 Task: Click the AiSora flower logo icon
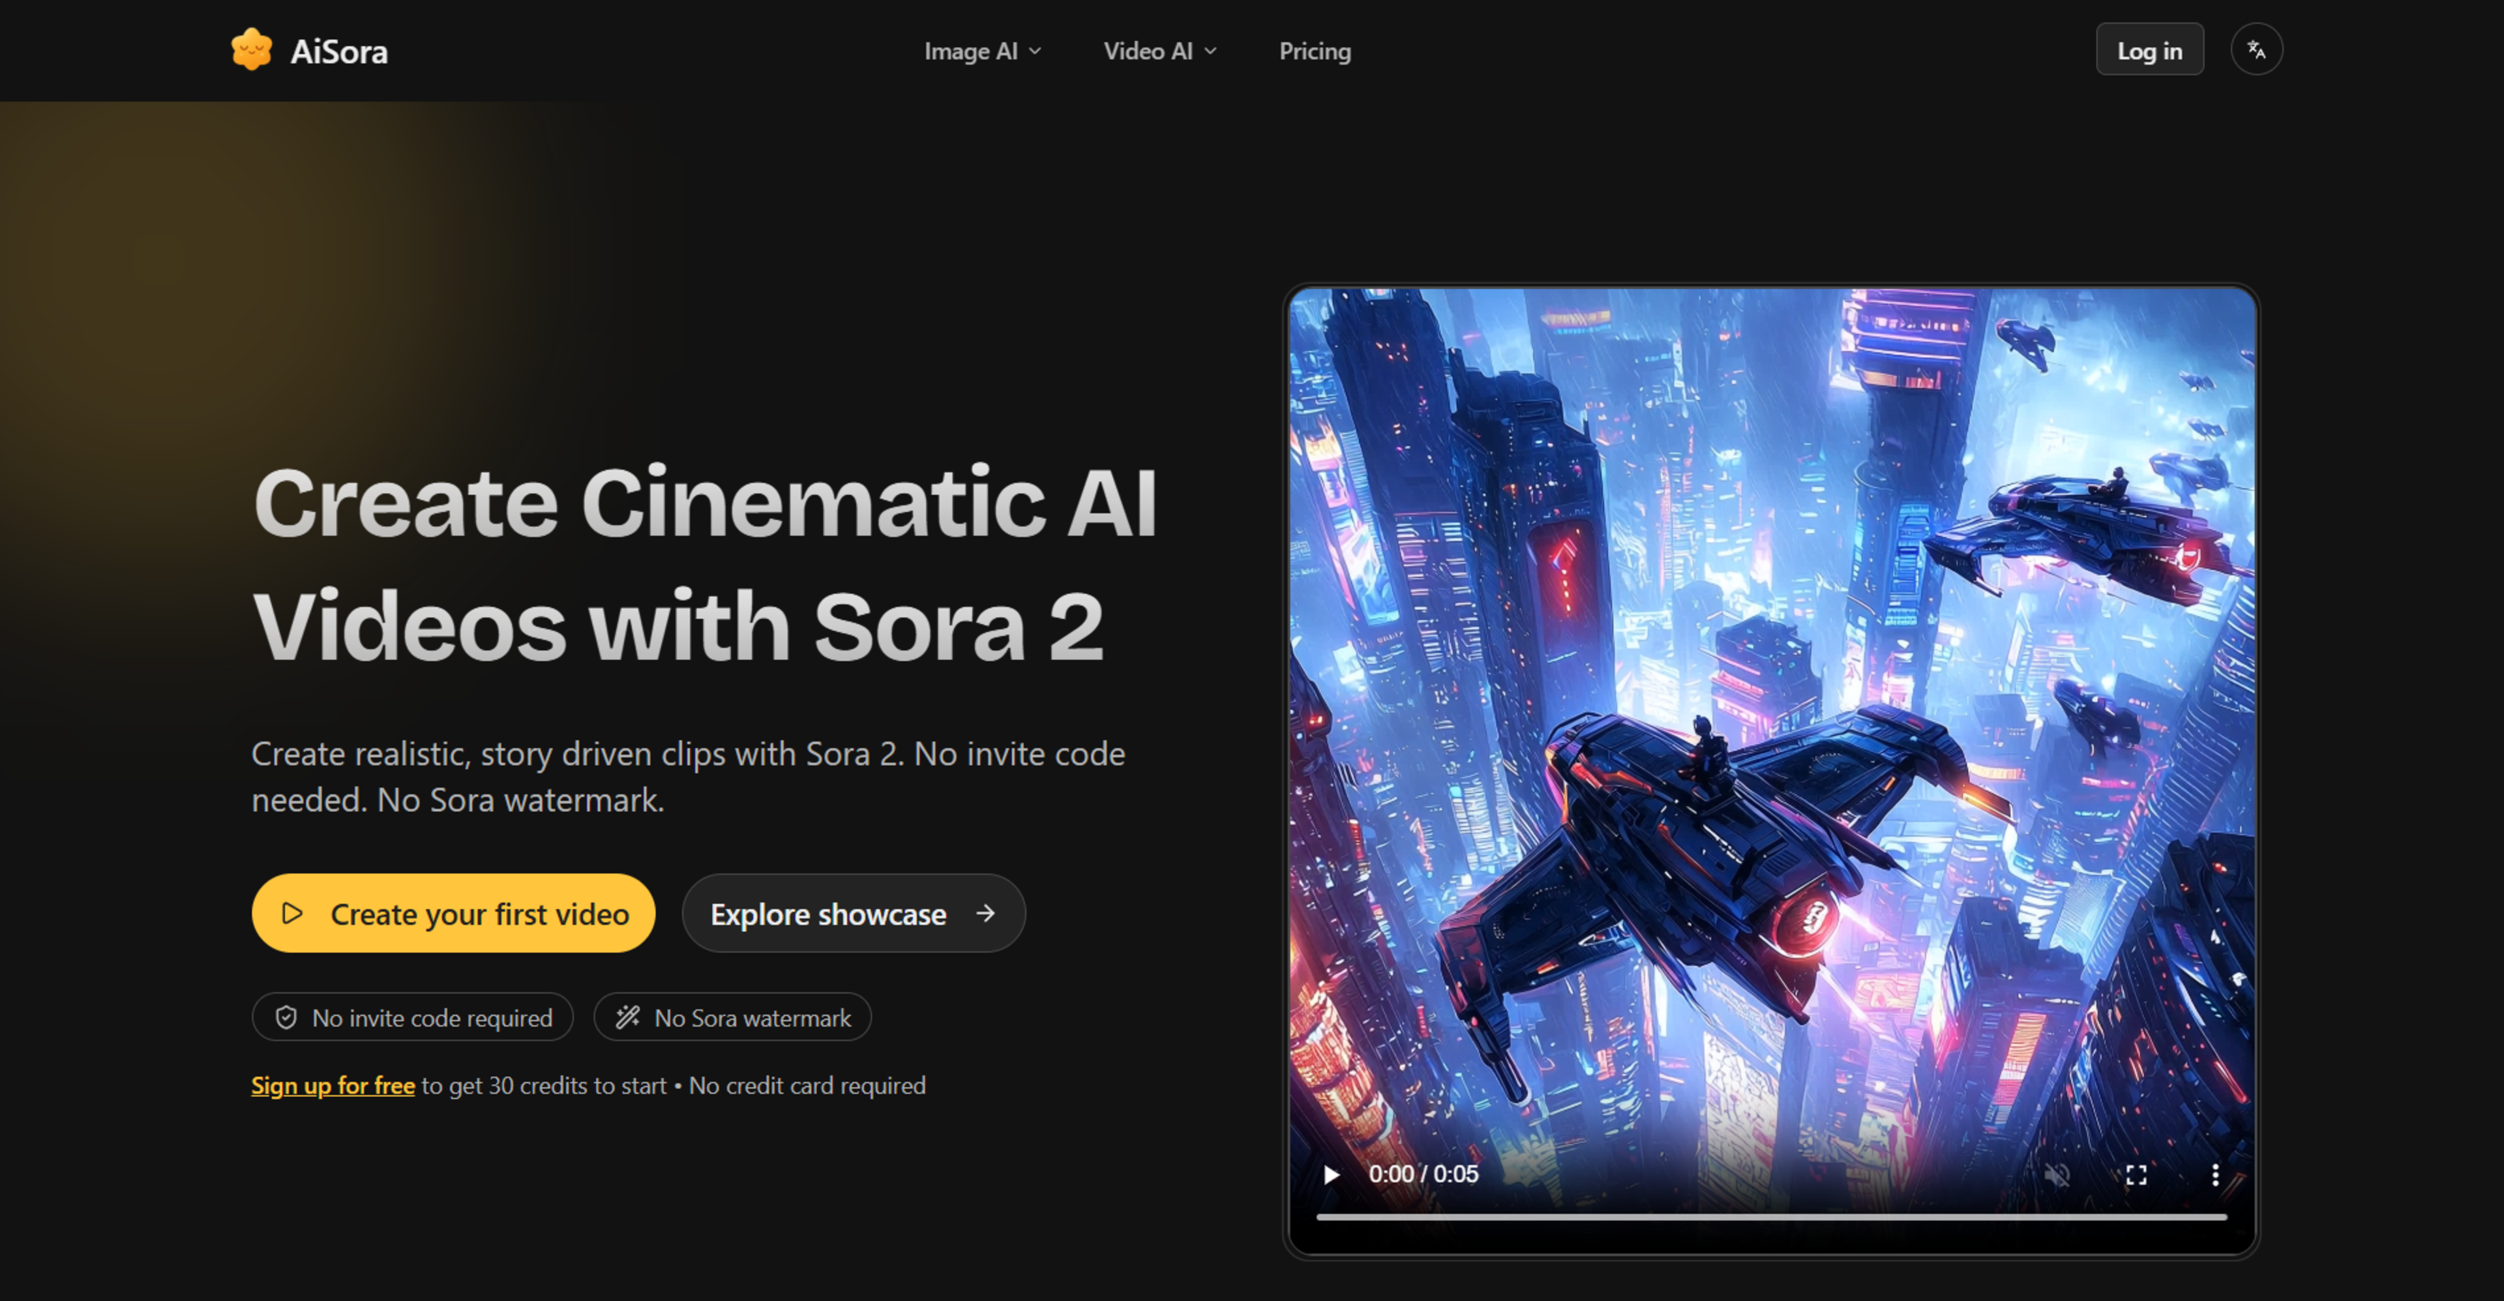pos(252,50)
